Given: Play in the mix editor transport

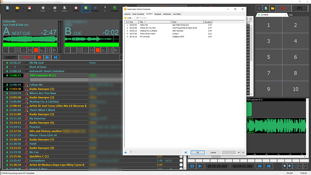Looking at the screenshot, I should [x=200, y=166].
